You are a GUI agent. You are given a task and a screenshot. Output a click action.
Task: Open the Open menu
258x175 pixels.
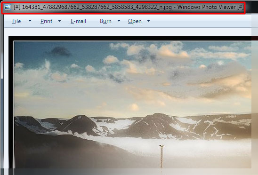click(135, 21)
